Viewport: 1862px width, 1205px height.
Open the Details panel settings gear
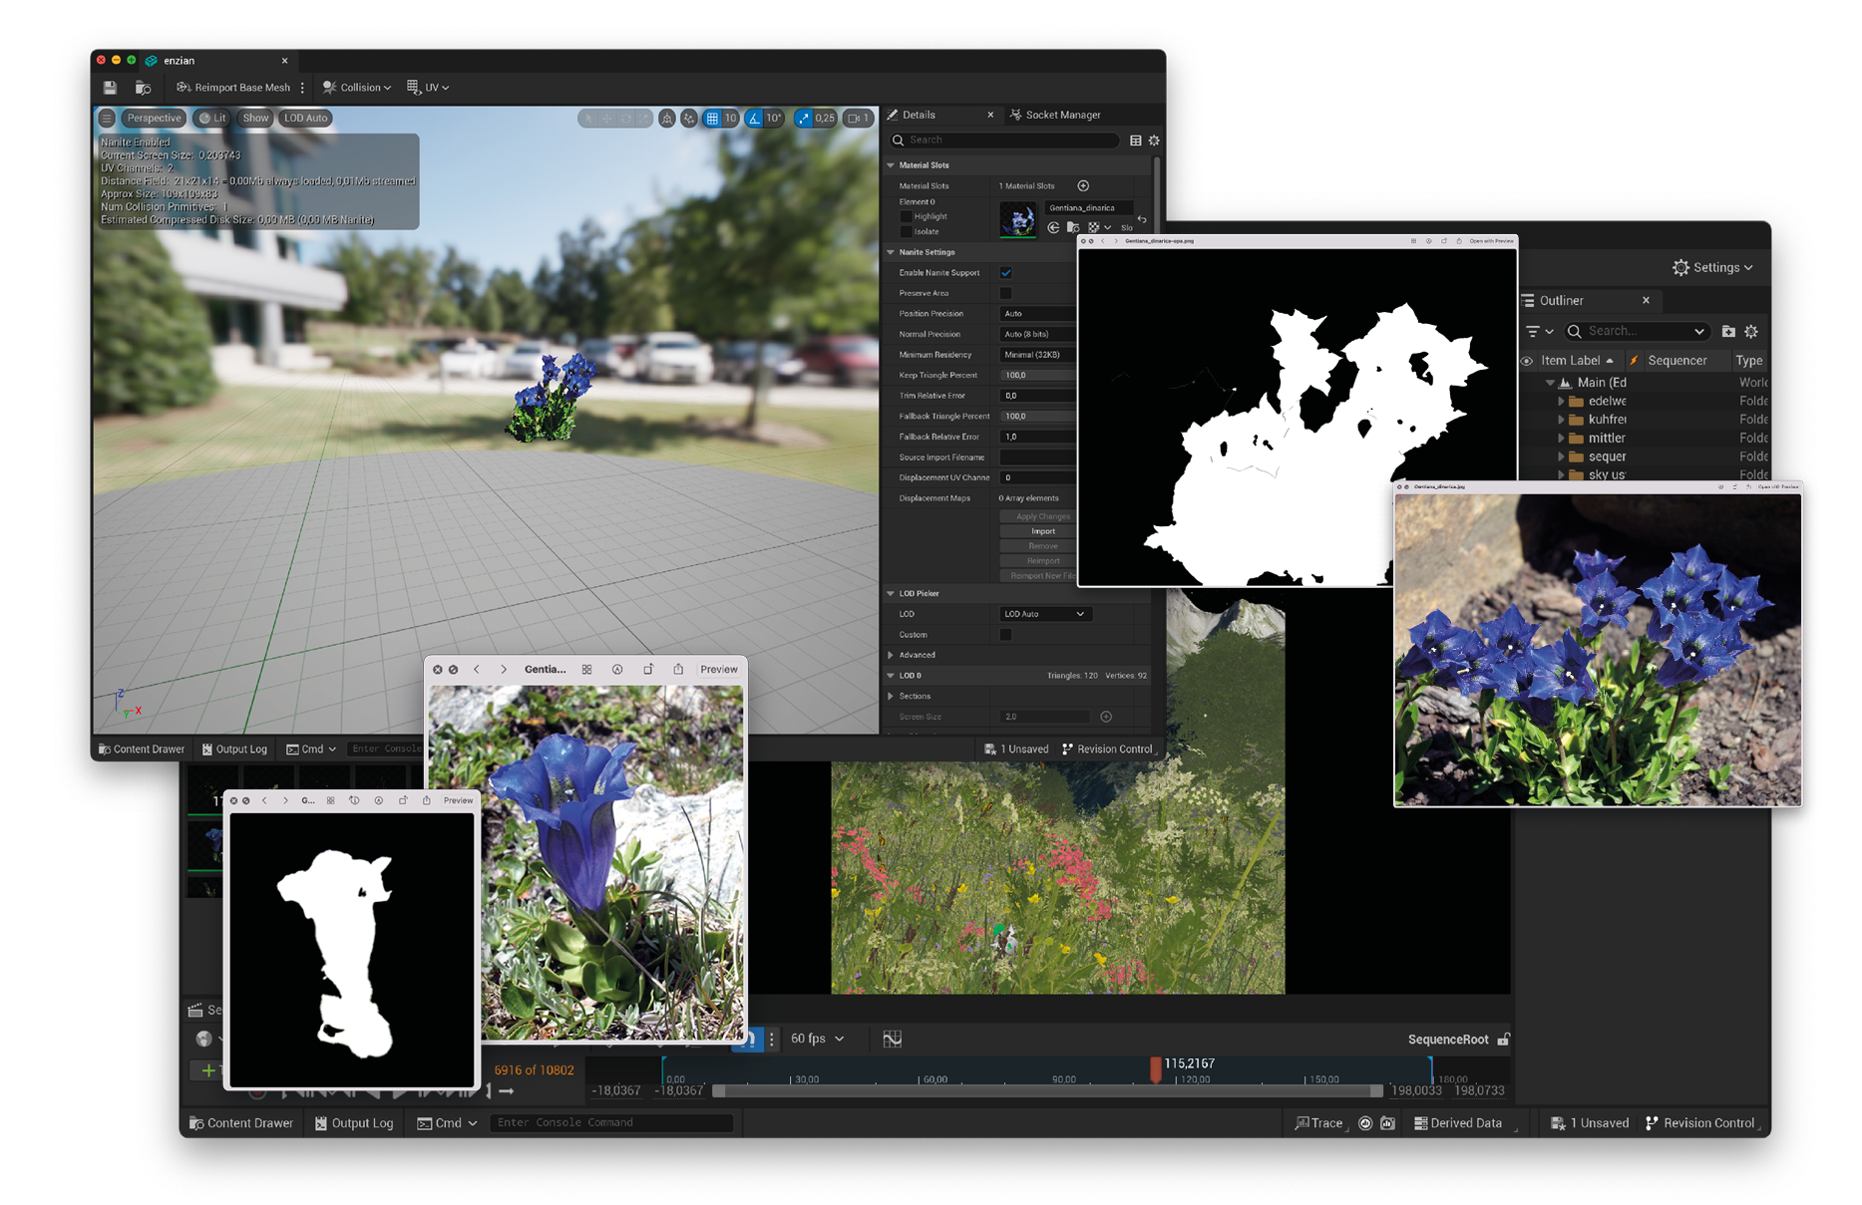click(1154, 141)
